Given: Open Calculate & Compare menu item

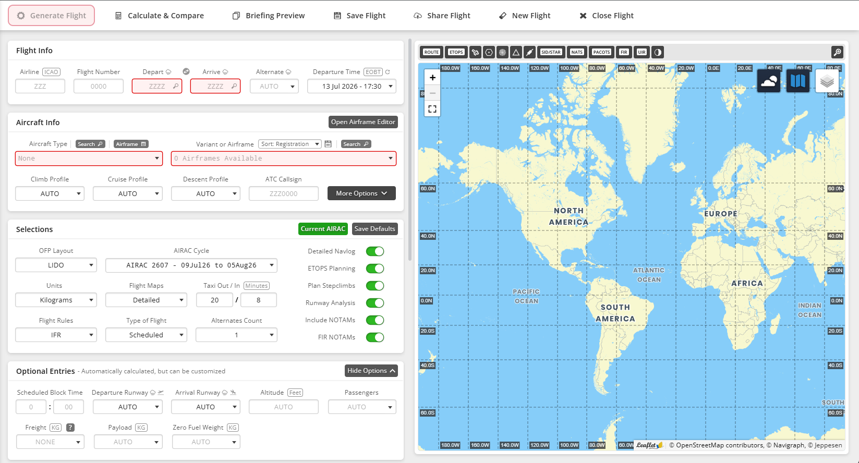Looking at the screenshot, I should (159, 16).
